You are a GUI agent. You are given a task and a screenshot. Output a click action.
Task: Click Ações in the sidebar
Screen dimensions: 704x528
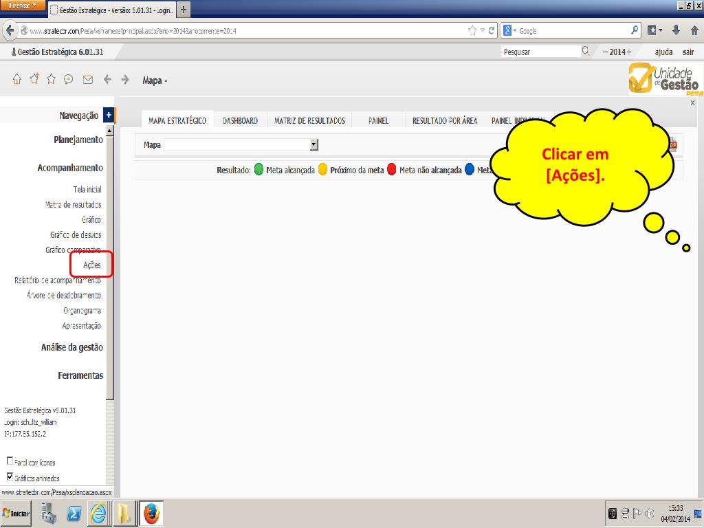[x=91, y=265]
